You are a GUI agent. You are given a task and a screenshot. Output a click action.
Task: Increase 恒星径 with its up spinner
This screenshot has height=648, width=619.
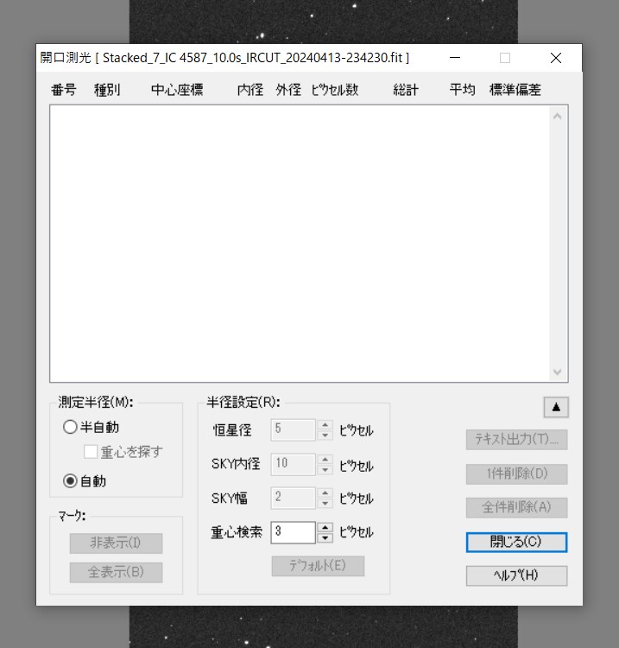[325, 424]
